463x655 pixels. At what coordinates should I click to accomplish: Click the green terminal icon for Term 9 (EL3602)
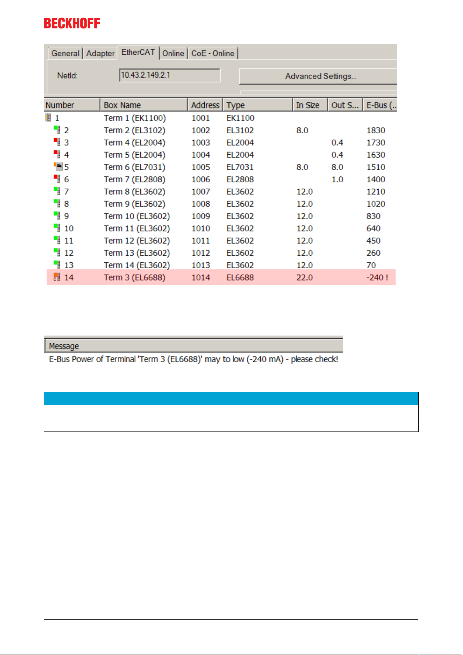[57, 203]
